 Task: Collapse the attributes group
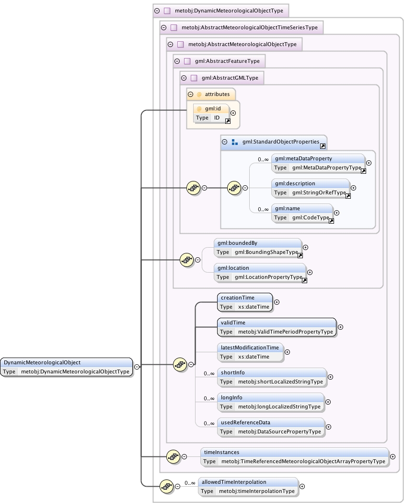(191, 94)
